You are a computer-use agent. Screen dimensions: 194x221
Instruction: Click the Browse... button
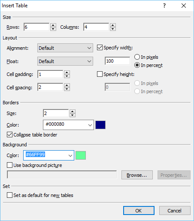[x=137, y=175]
